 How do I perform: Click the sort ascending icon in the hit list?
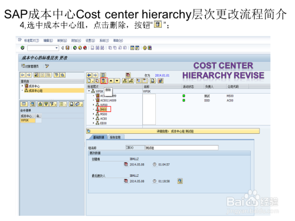point(40,104)
